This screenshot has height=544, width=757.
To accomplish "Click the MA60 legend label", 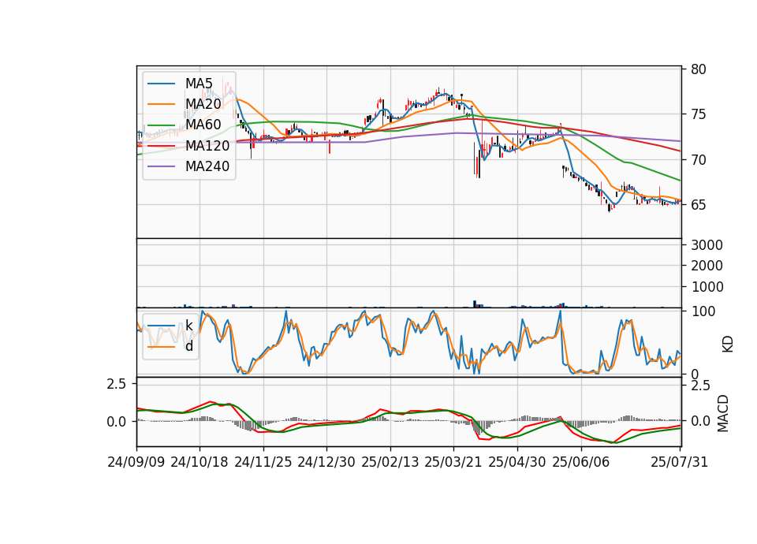I will coord(203,125).
